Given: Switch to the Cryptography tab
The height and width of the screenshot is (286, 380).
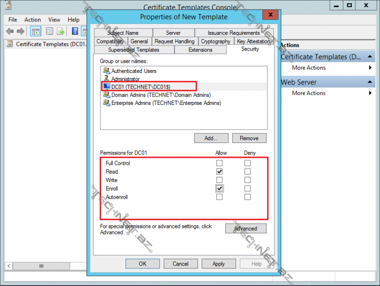Looking at the screenshot, I should click(216, 41).
